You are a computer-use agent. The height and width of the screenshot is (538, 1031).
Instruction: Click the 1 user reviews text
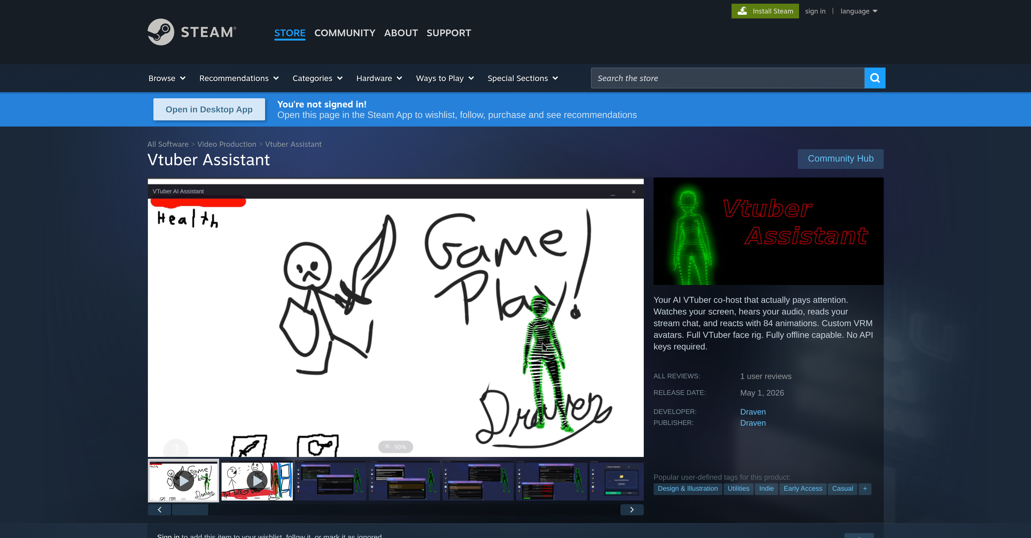[x=765, y=376]
